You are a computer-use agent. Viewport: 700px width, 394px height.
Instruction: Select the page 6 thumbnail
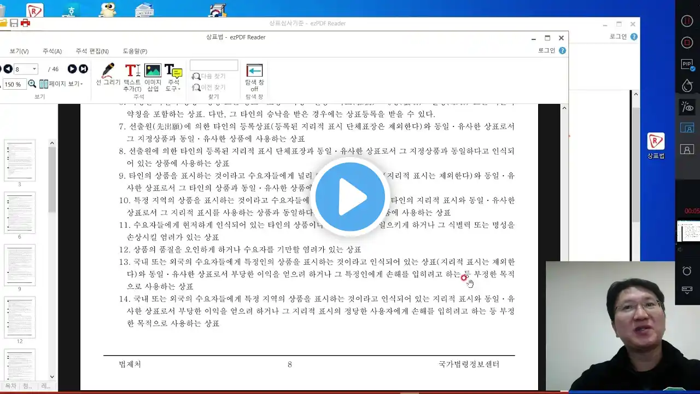coord(20,213)
